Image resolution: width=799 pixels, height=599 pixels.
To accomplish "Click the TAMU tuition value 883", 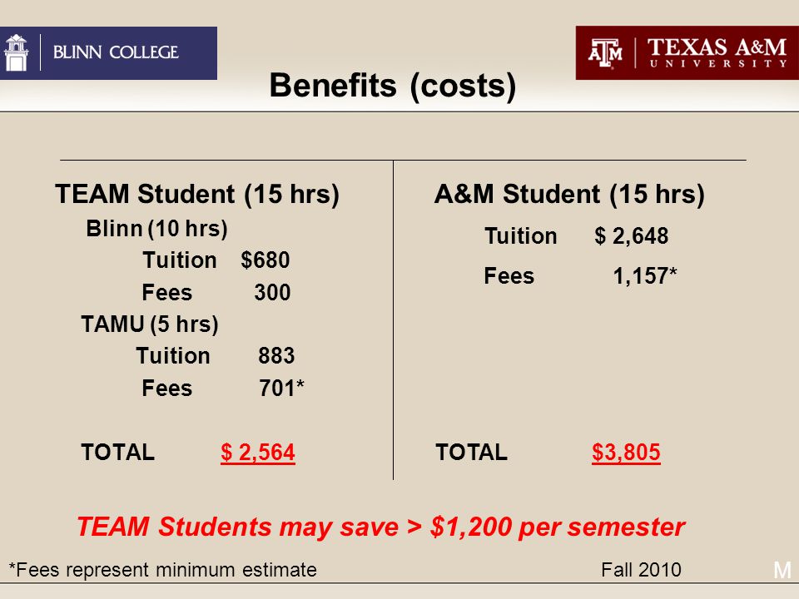I will coord(276,356).
